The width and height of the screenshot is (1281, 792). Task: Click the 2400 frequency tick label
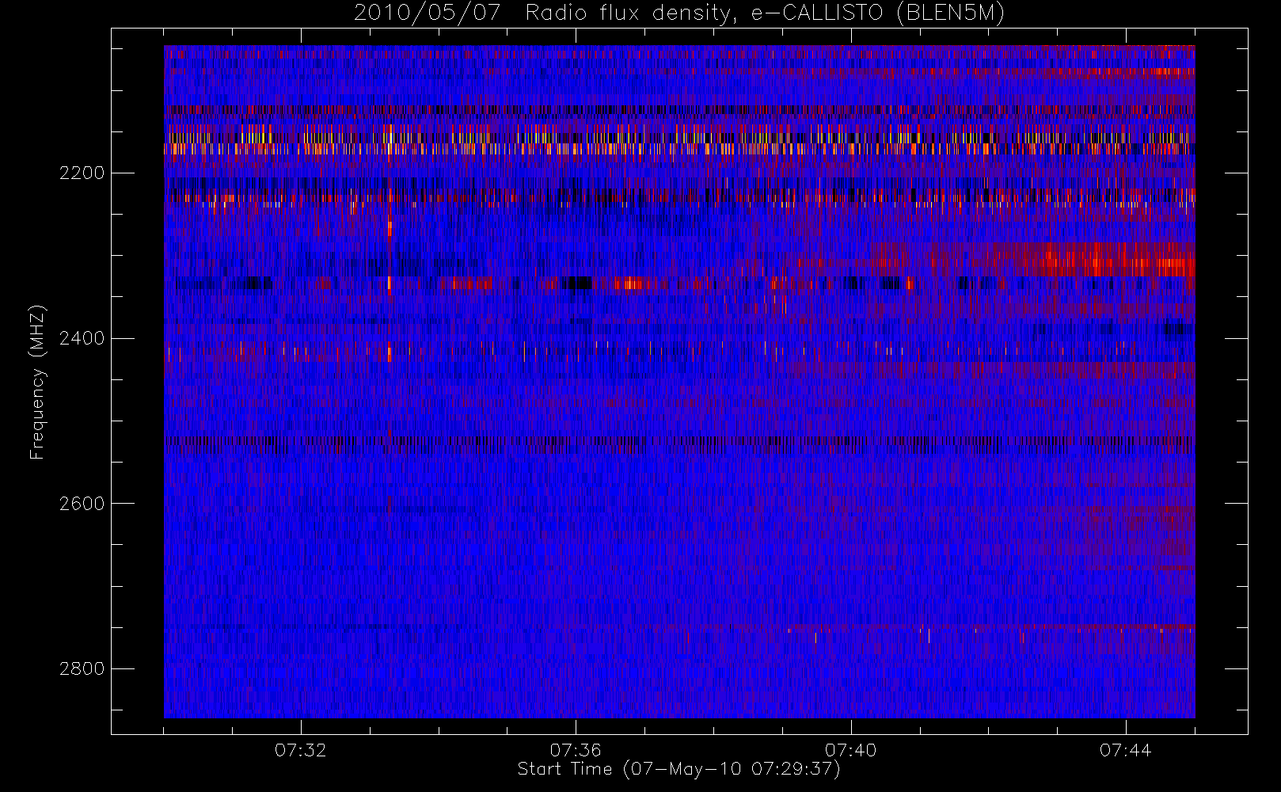82,338
